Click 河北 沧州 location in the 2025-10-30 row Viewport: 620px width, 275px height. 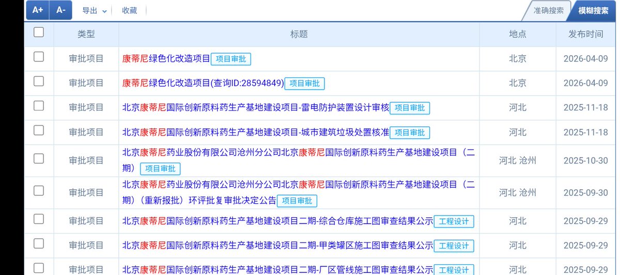[x=518, y=160]
